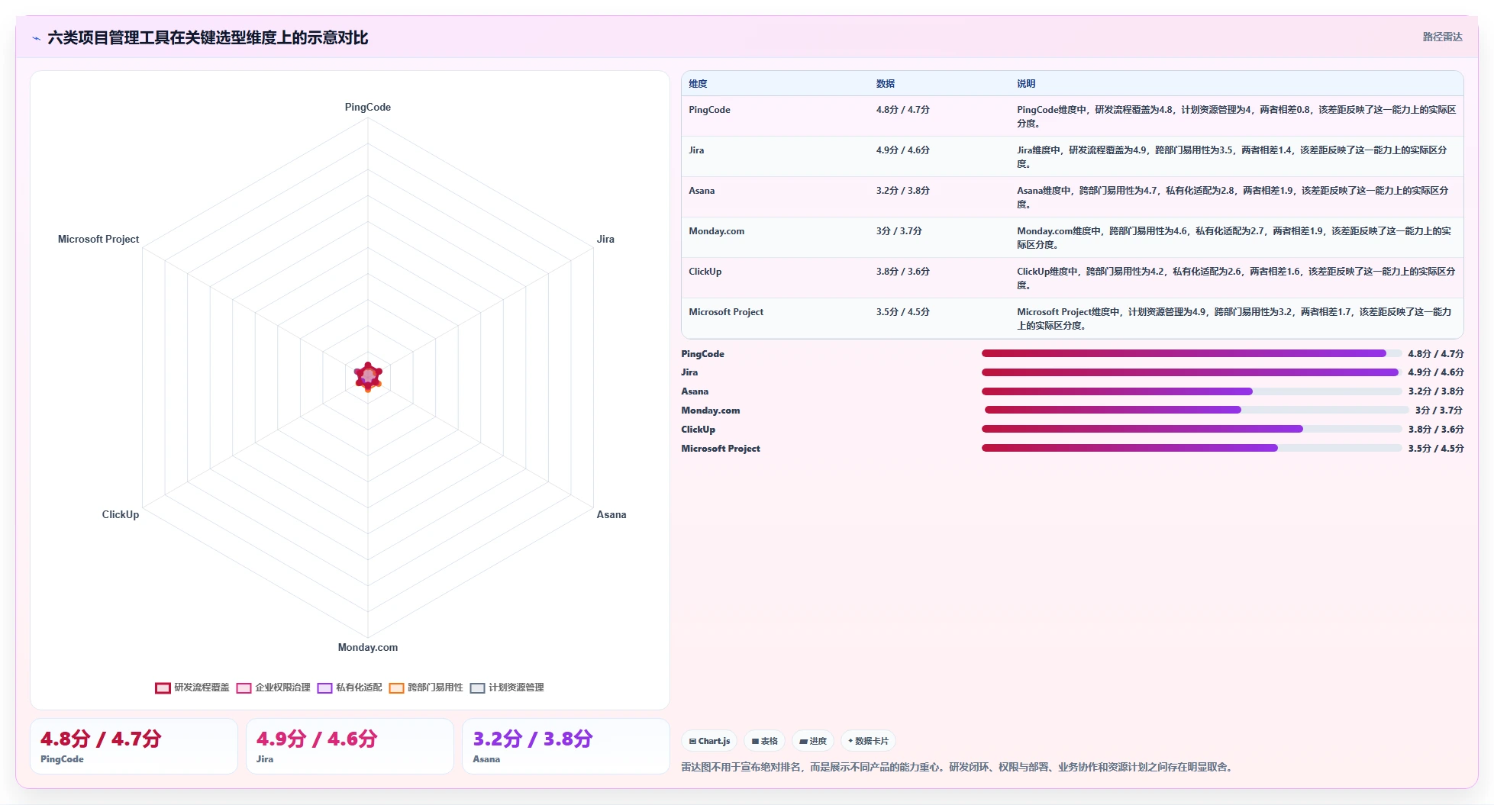The image size is (1494, 805).
Task: Click the 说明 column header
Action: (1026, 84)
